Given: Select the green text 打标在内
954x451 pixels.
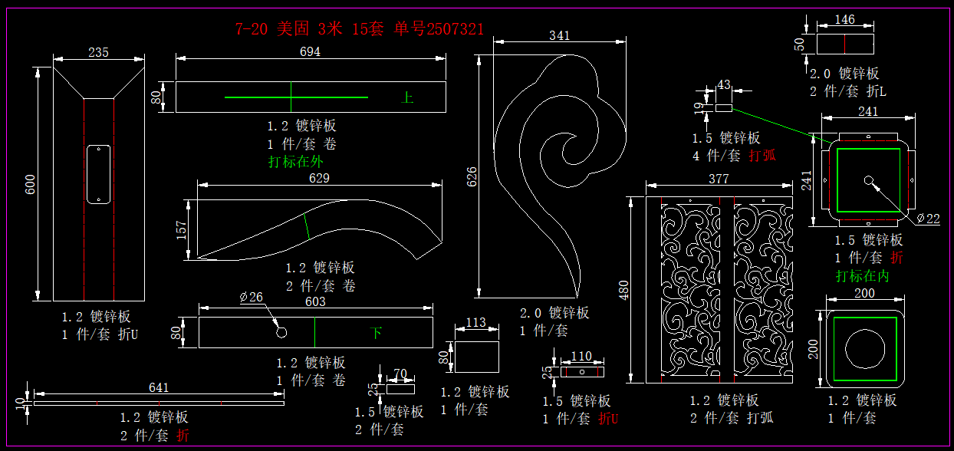Looking at the screenshot, I should (862, 276).
